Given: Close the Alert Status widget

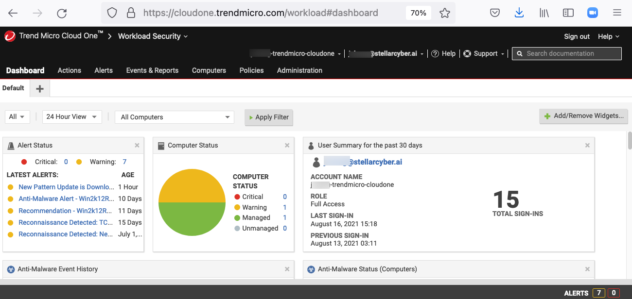Looking at the screenshot, I should point(137,145).
